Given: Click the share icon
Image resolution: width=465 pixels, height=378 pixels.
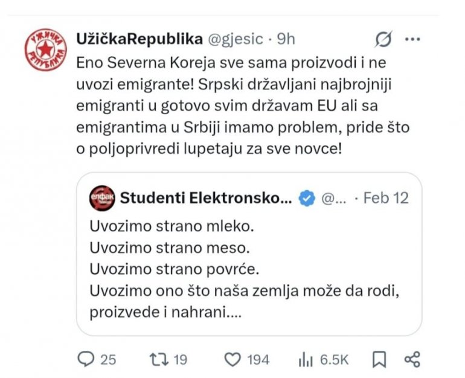Looking at the screenshot, I should (x=412, y=359).
